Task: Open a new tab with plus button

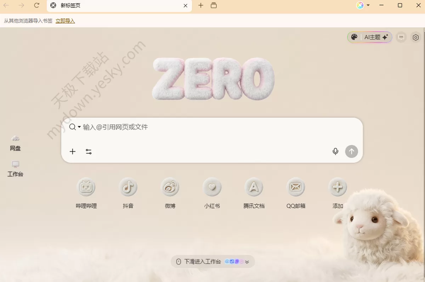Action: (201, 5)
